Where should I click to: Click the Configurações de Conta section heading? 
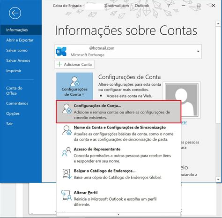pos(129,77)
